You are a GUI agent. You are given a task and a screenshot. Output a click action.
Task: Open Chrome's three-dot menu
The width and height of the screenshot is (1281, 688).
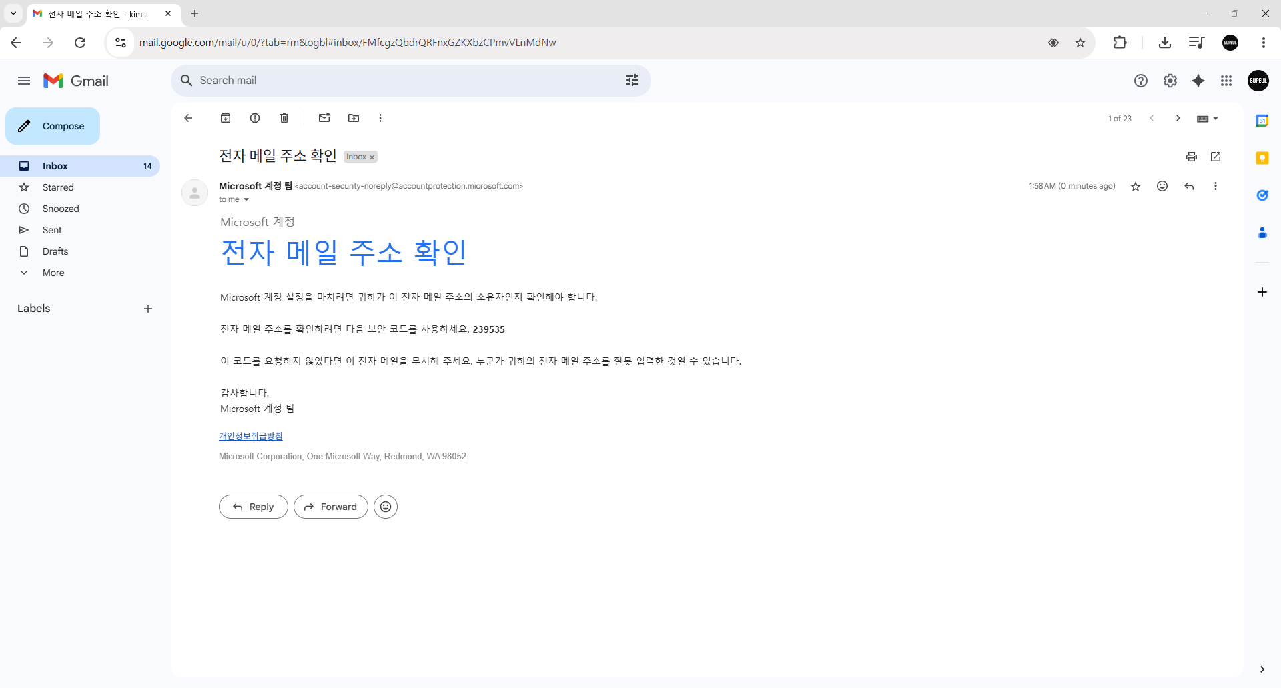1264,43
